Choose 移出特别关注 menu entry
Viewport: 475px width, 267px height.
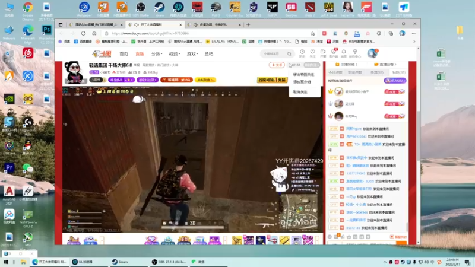pos(303,75)
